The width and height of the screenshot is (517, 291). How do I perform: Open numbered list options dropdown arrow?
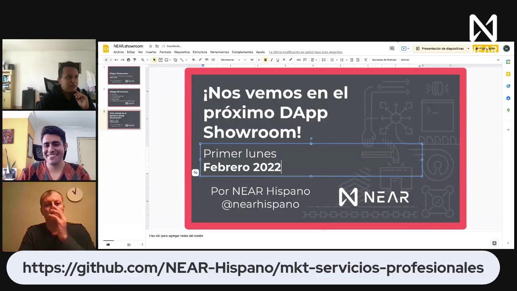347,60
